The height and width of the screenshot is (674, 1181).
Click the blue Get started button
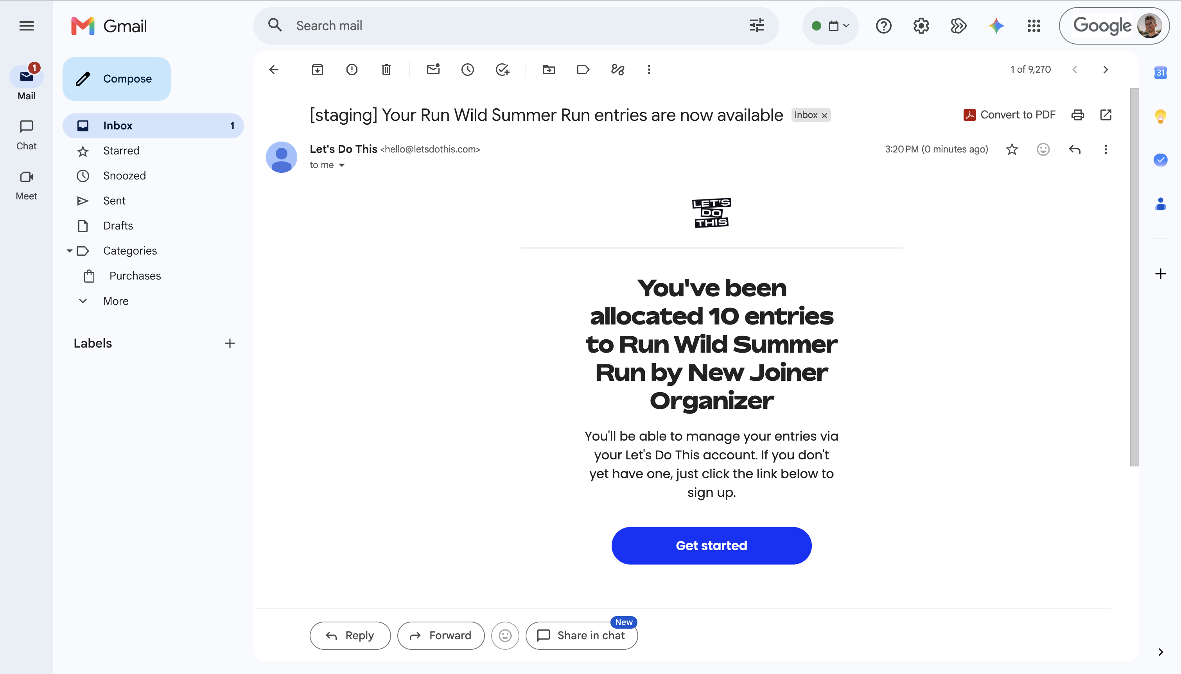pos(711,545)
